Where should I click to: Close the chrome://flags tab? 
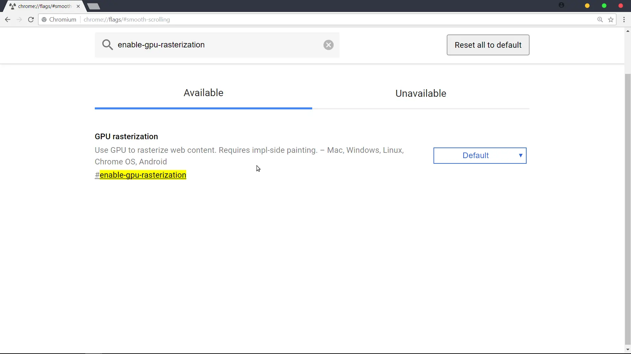[78, 6]
